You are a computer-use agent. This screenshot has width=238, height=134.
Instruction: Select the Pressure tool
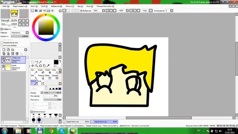41,77
